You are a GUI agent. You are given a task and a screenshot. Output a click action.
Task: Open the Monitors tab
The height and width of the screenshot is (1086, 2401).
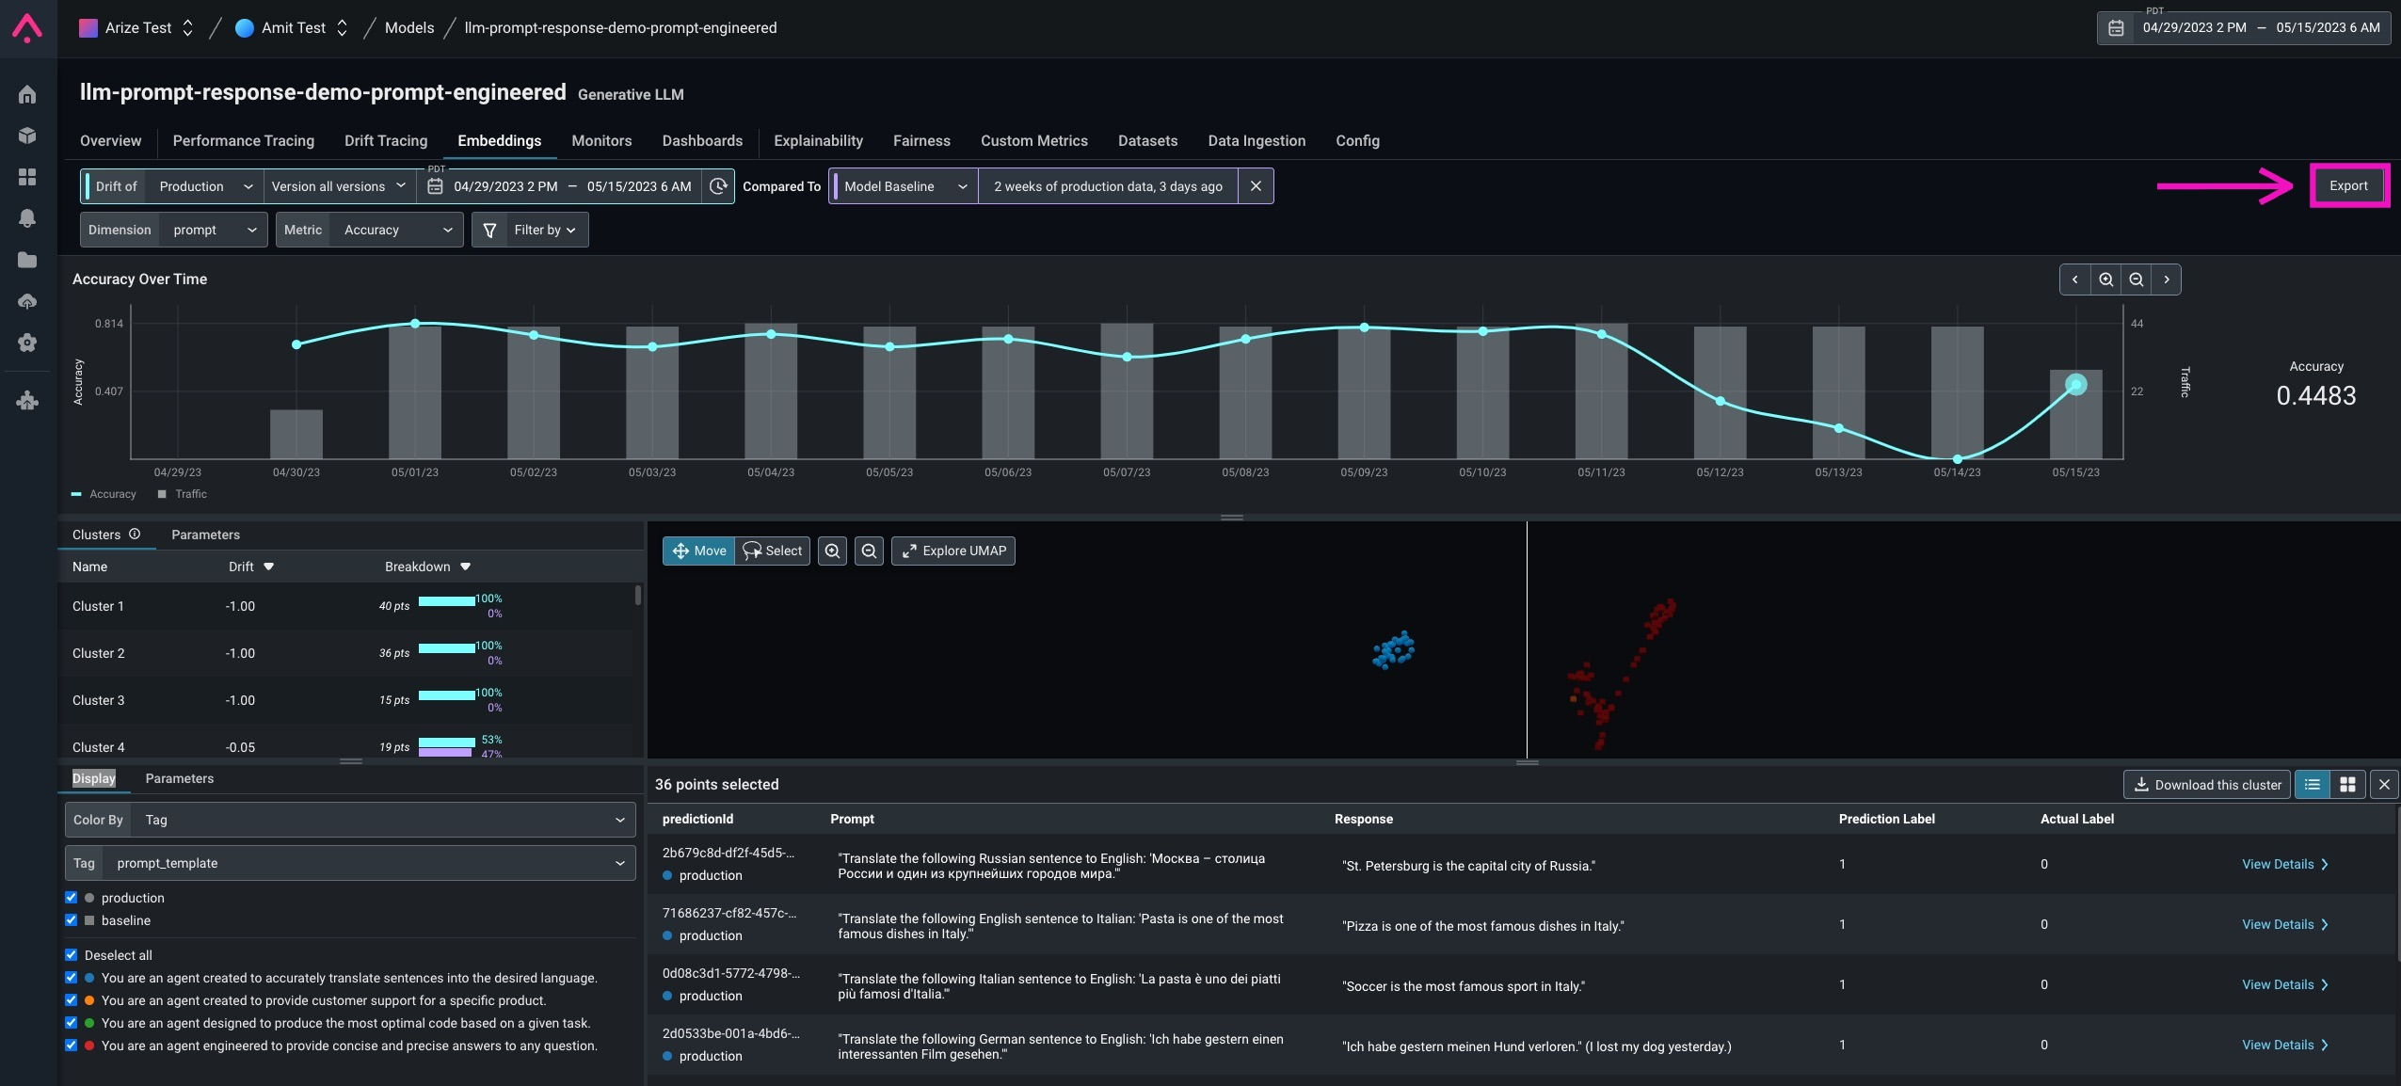601,140
